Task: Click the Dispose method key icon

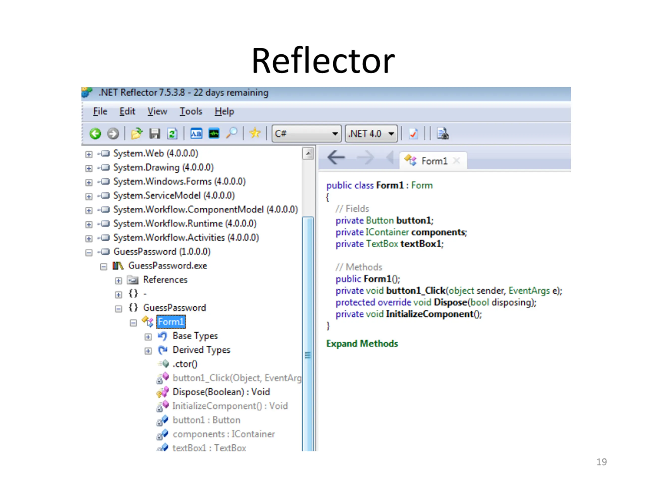Action: click(x=163, y=392)
